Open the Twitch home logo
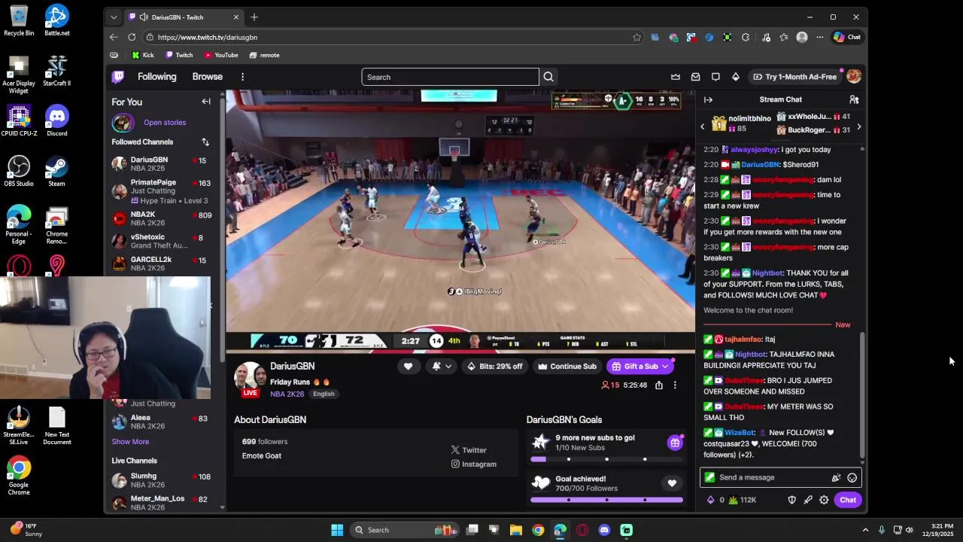The width and height of the screenshot is (963, 542). point(118,77)
